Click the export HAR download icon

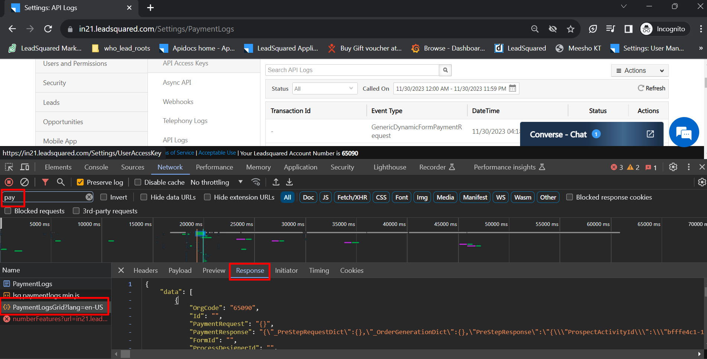point(289,182)
